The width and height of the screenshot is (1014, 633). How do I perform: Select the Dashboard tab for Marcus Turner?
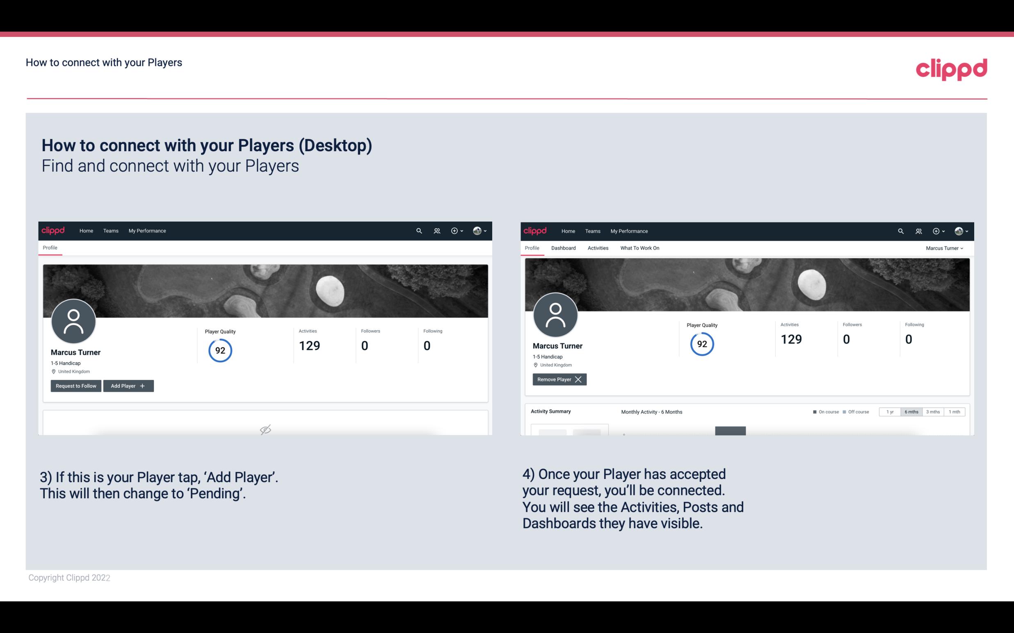pos(564,248)
